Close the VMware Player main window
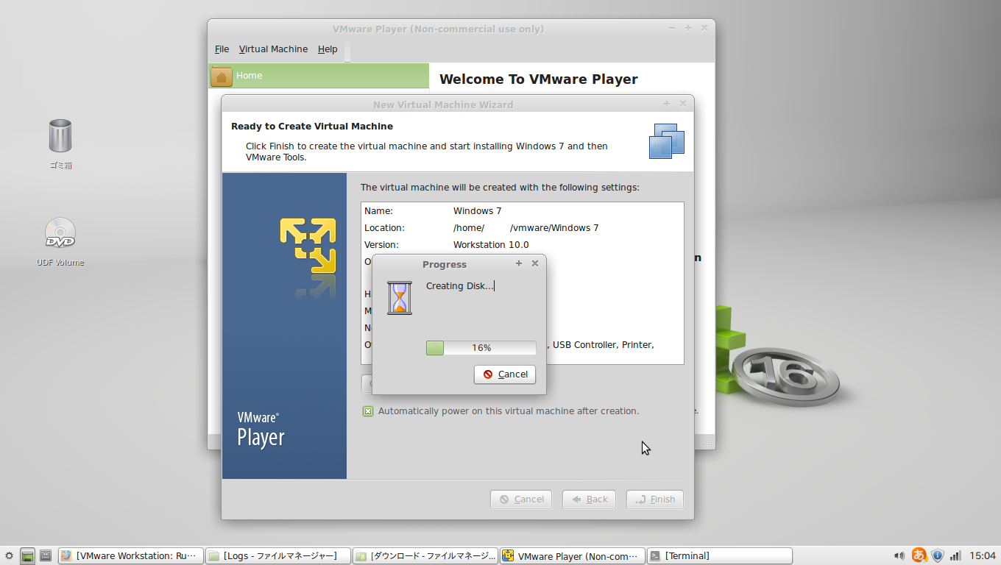 click(704, 28)
